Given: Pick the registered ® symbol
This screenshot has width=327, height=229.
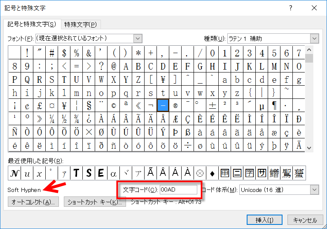Looking at the screenshot, I should pyautogui.click(x=175, y=106).
